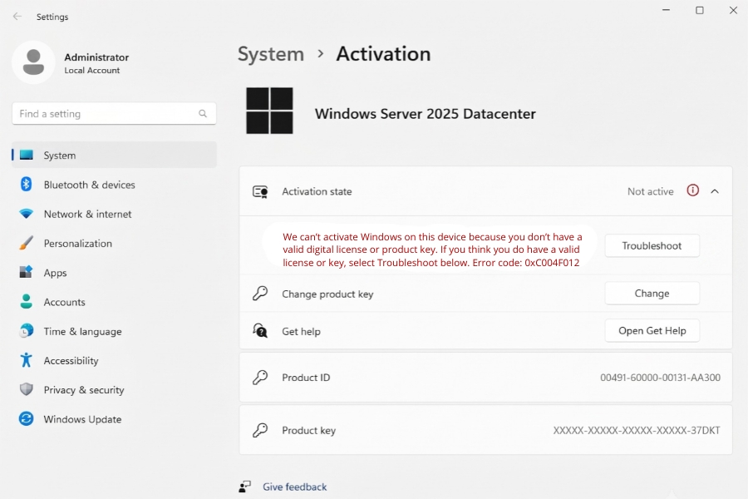Click the Windows Update sync icon

click(27, 419)
